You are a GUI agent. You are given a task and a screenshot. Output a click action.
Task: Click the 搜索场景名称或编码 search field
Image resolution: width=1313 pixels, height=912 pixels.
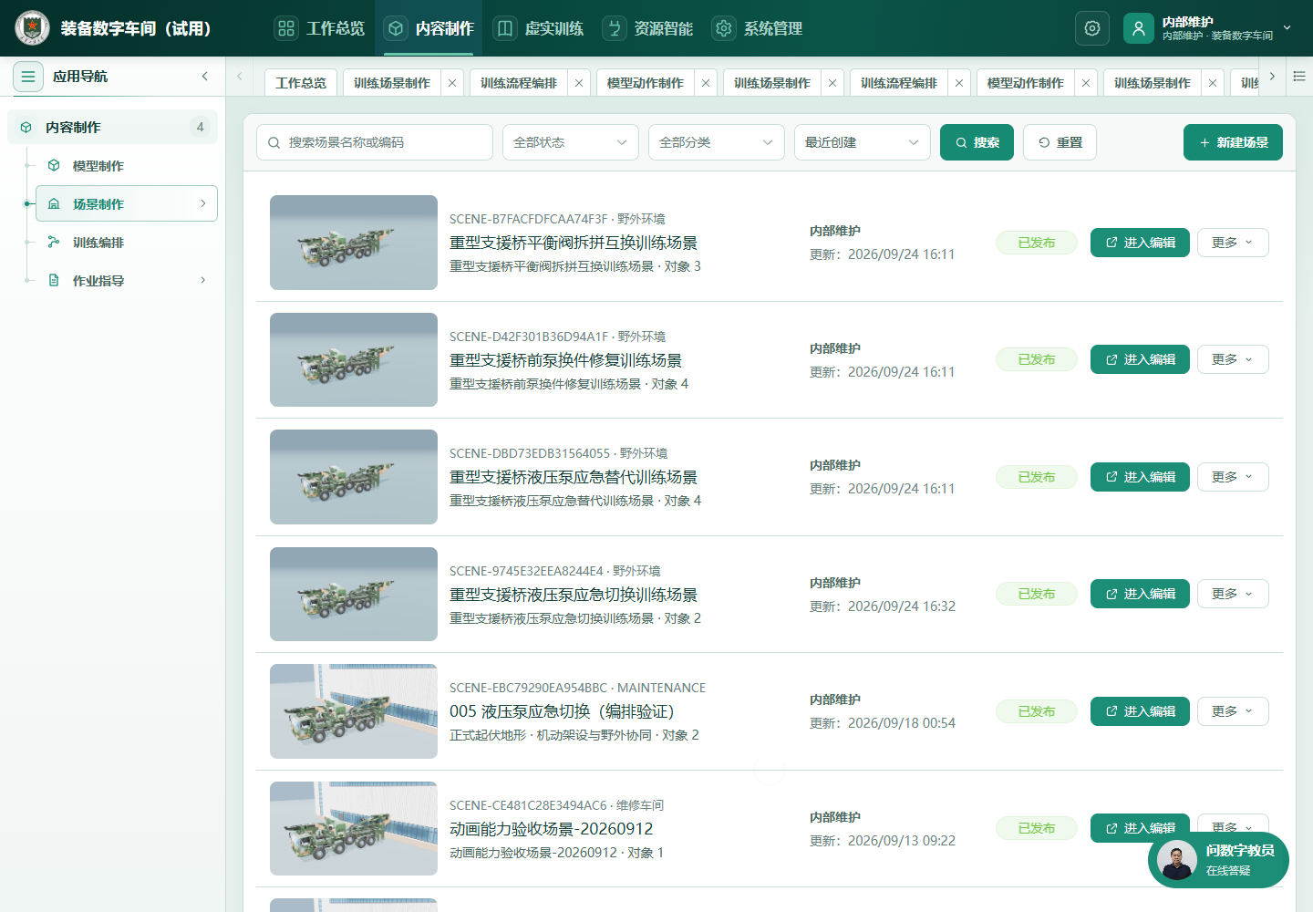[375, 142]
